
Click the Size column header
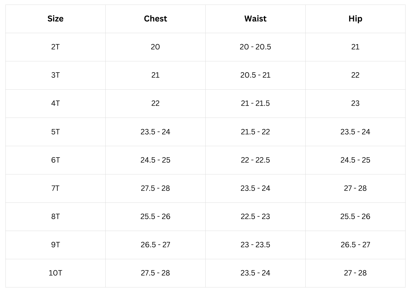click(x=55, y=19)
